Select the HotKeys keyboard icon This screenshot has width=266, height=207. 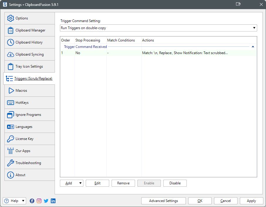click(x=11, y=103)
